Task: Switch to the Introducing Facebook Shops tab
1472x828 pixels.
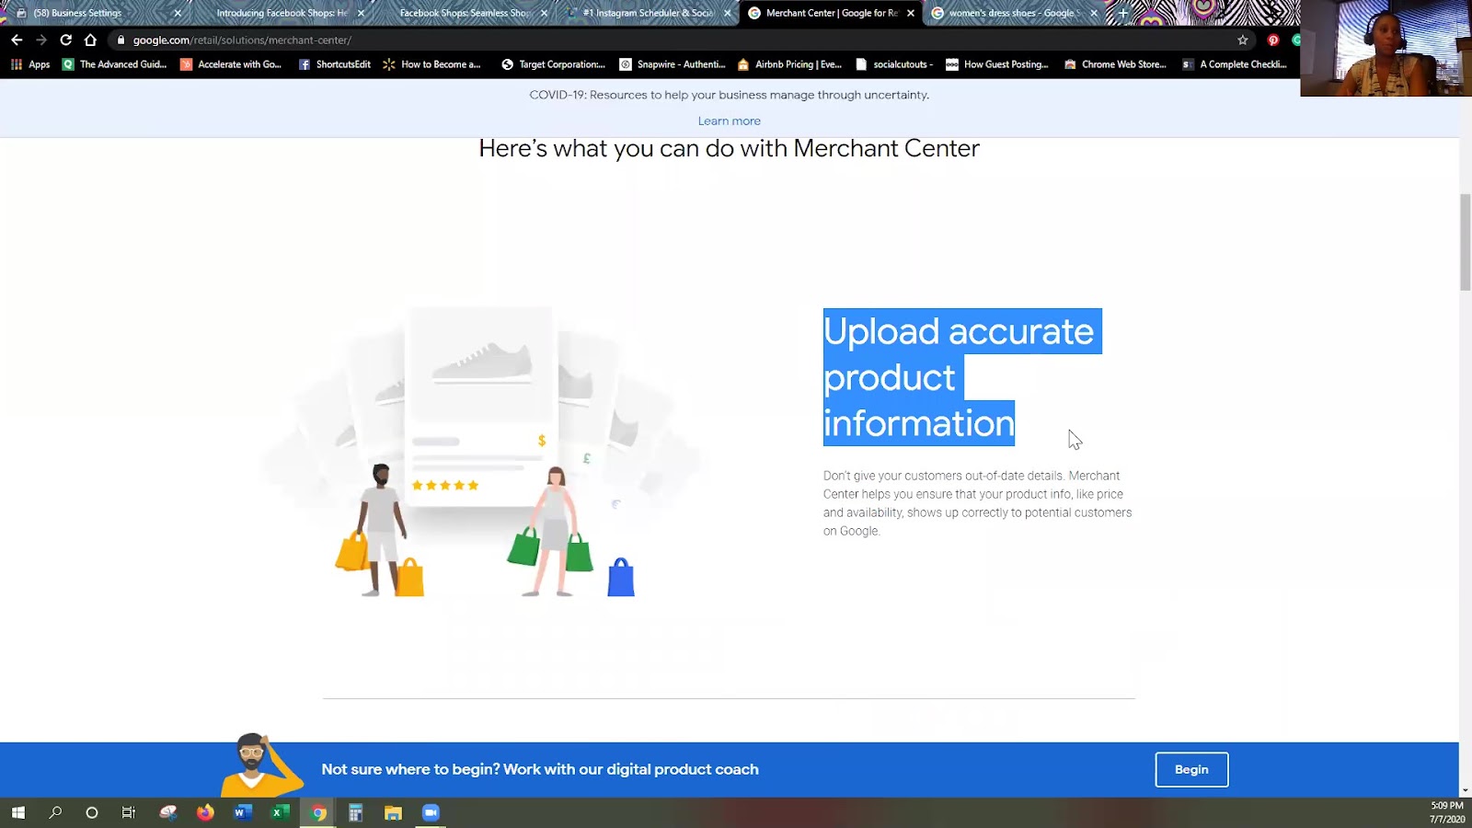Action: pos(282,13)
